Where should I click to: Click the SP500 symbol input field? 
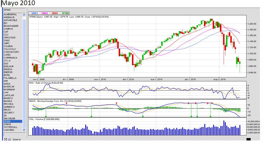coord(15,10)
